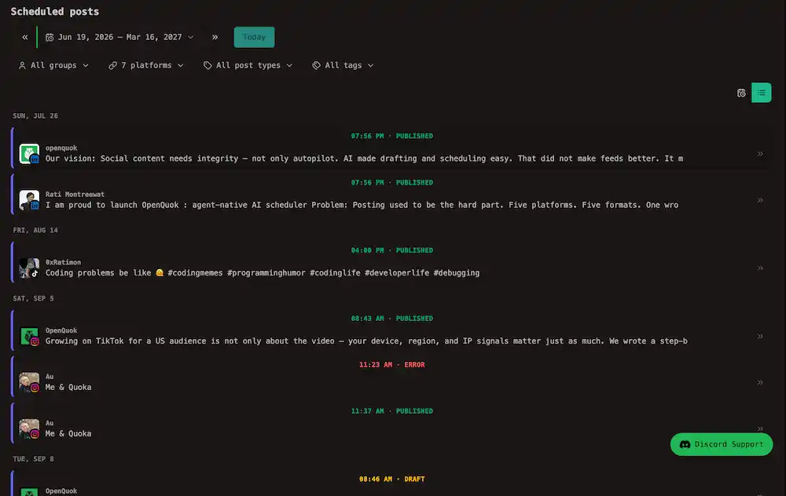The image size is (786, 496).
Task: Click the SUN, JUL 26 date header
Action: click(x=35, y=115)
